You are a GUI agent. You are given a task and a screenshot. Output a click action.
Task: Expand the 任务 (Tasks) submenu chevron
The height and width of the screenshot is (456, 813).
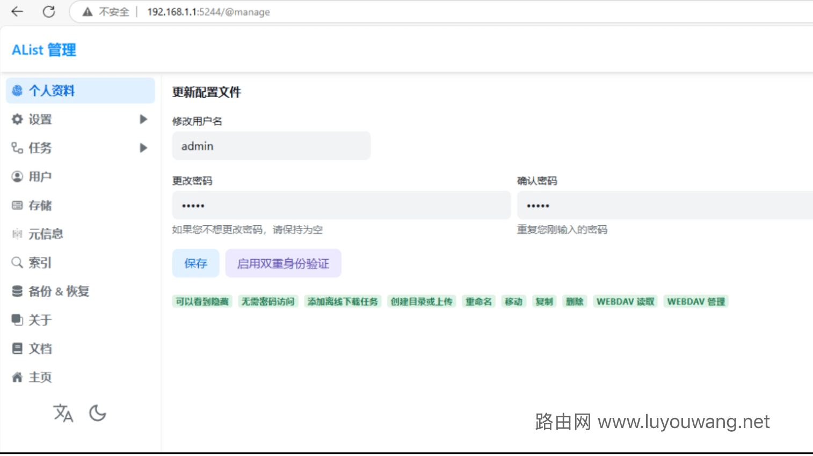143,148
